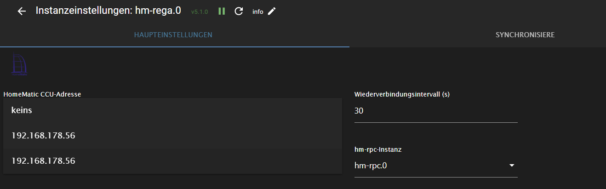Click the hm-rega.0 instance name in header
606x189 pixels.
click(x=158, y=11)
